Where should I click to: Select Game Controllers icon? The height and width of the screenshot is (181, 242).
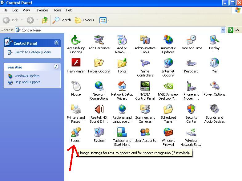click(145, 63)
